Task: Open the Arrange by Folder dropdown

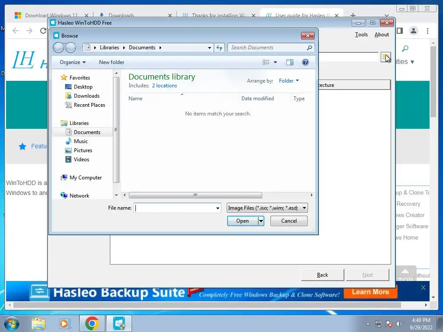Action: [x=289, y=81]
